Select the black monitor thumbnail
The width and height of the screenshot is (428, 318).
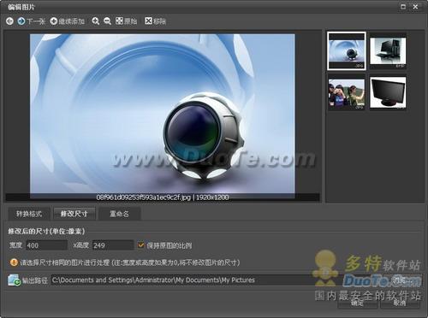tap(388, 93)
